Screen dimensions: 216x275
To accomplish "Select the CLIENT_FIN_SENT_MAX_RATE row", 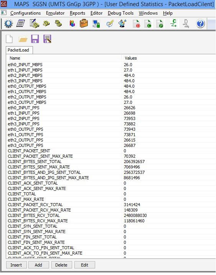I will (111, 242).
